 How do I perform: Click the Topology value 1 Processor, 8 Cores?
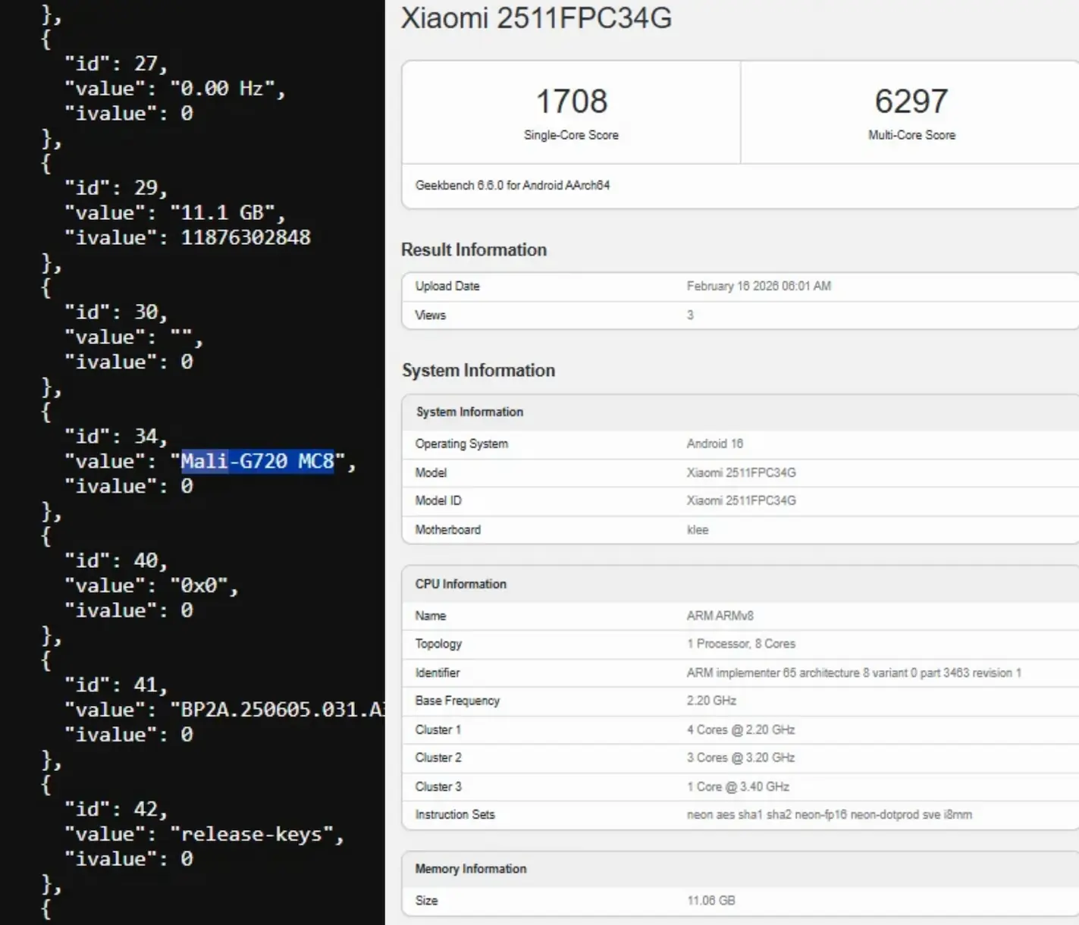pyautogui.click(x=740, y=644)
